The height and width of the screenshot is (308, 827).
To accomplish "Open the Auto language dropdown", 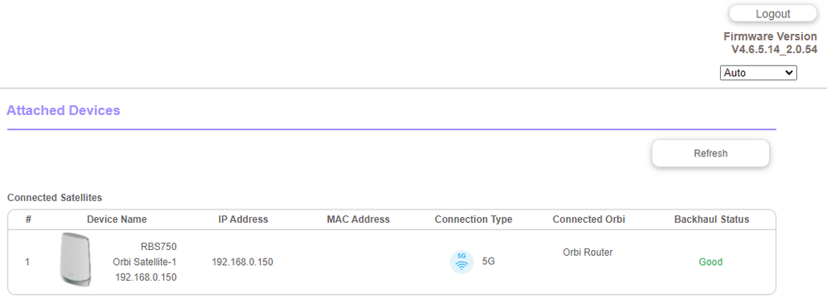I will point(758,73).
